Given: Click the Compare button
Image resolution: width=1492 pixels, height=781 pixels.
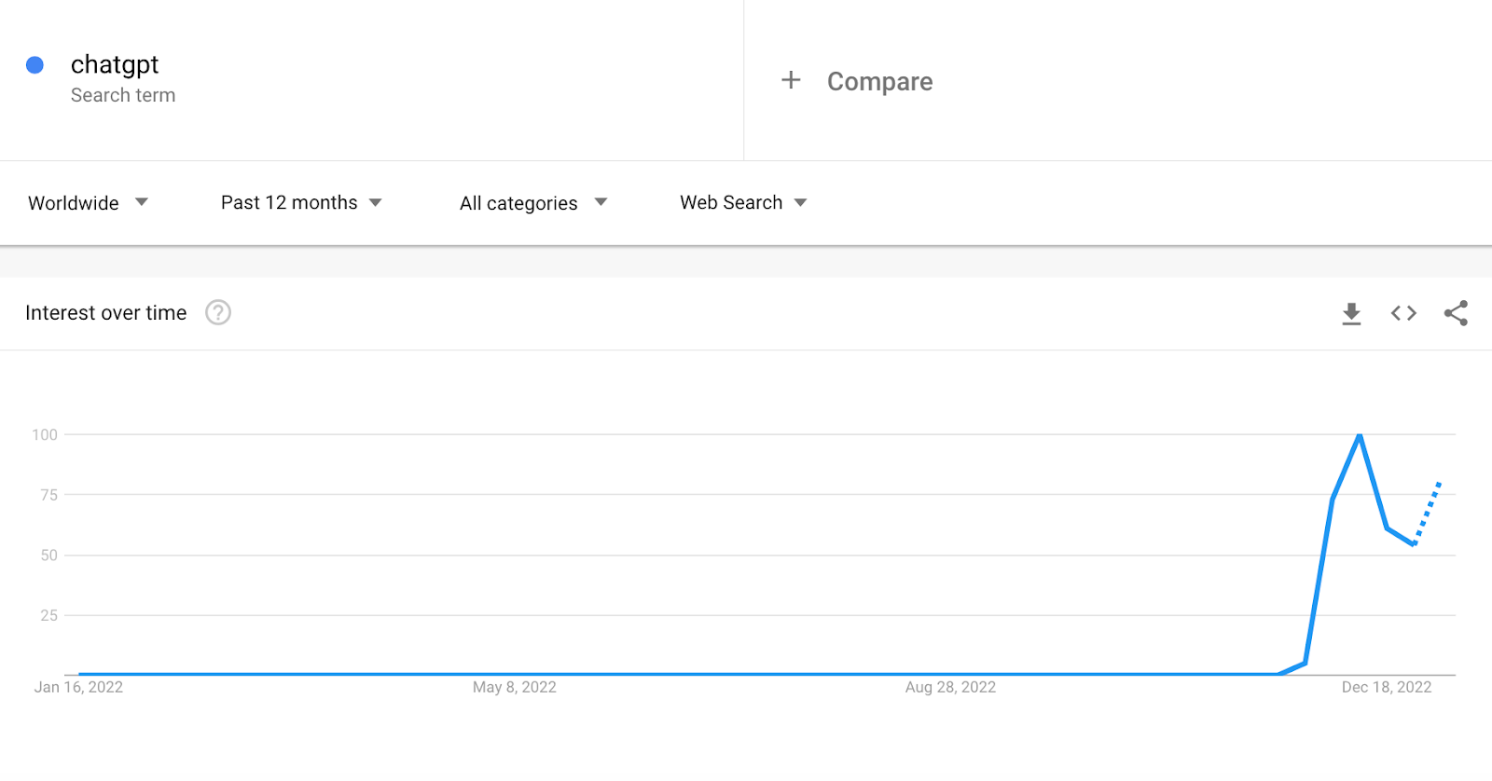Looking at the screenshot, I should point(879,82).
